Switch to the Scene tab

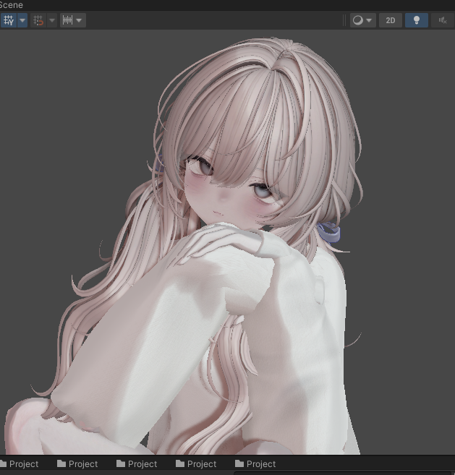[x=12, y=5]
